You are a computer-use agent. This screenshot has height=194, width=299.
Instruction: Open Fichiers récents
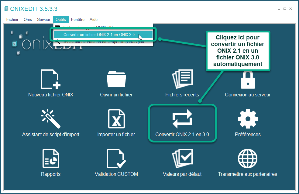point(182,79)
